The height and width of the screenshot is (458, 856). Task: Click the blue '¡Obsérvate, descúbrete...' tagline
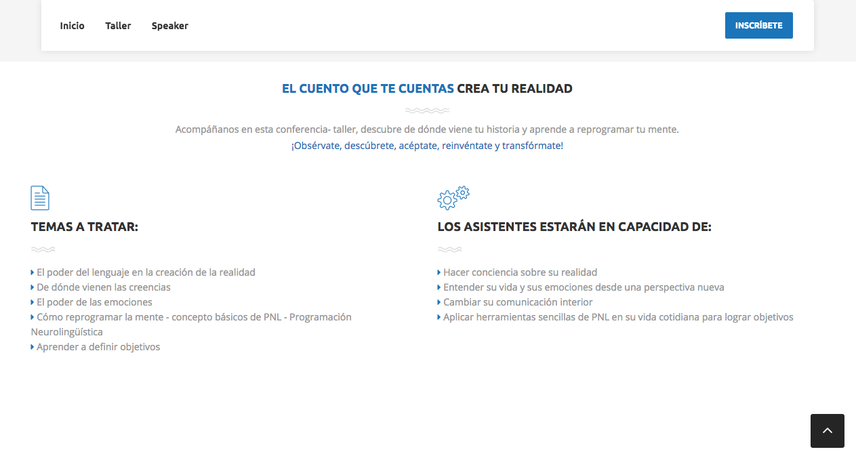point(427,146)
